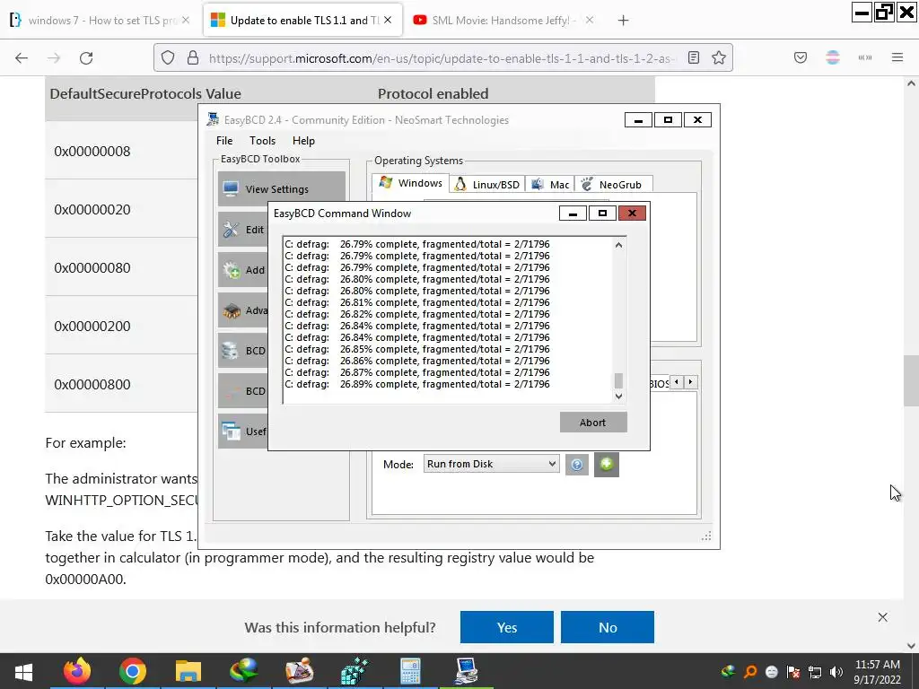Click the blue help icon beside Mode
919x689 pixels.
(577, 465)
